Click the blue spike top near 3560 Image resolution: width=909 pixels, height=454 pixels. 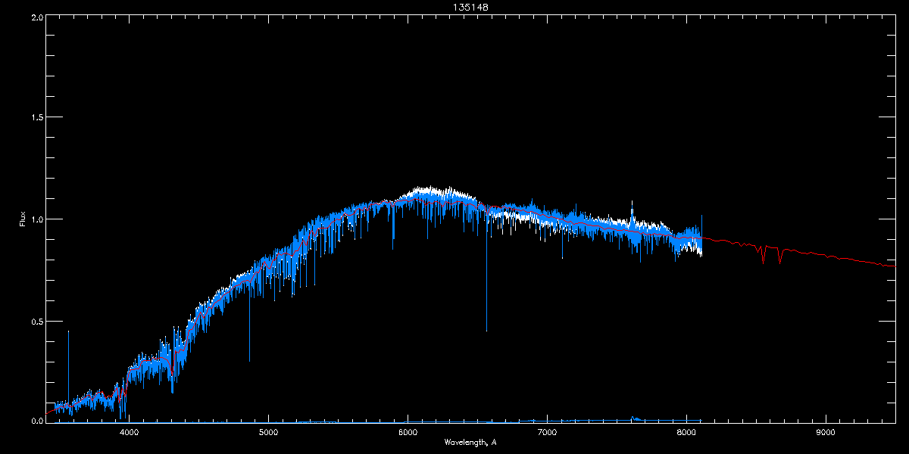[69, 332]
